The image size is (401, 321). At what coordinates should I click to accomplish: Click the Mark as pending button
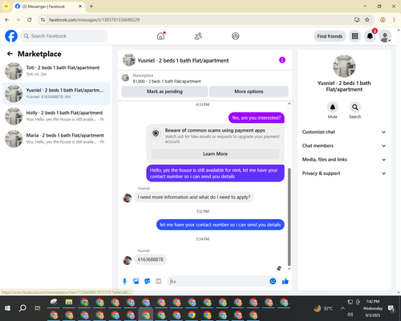[164, 91]
